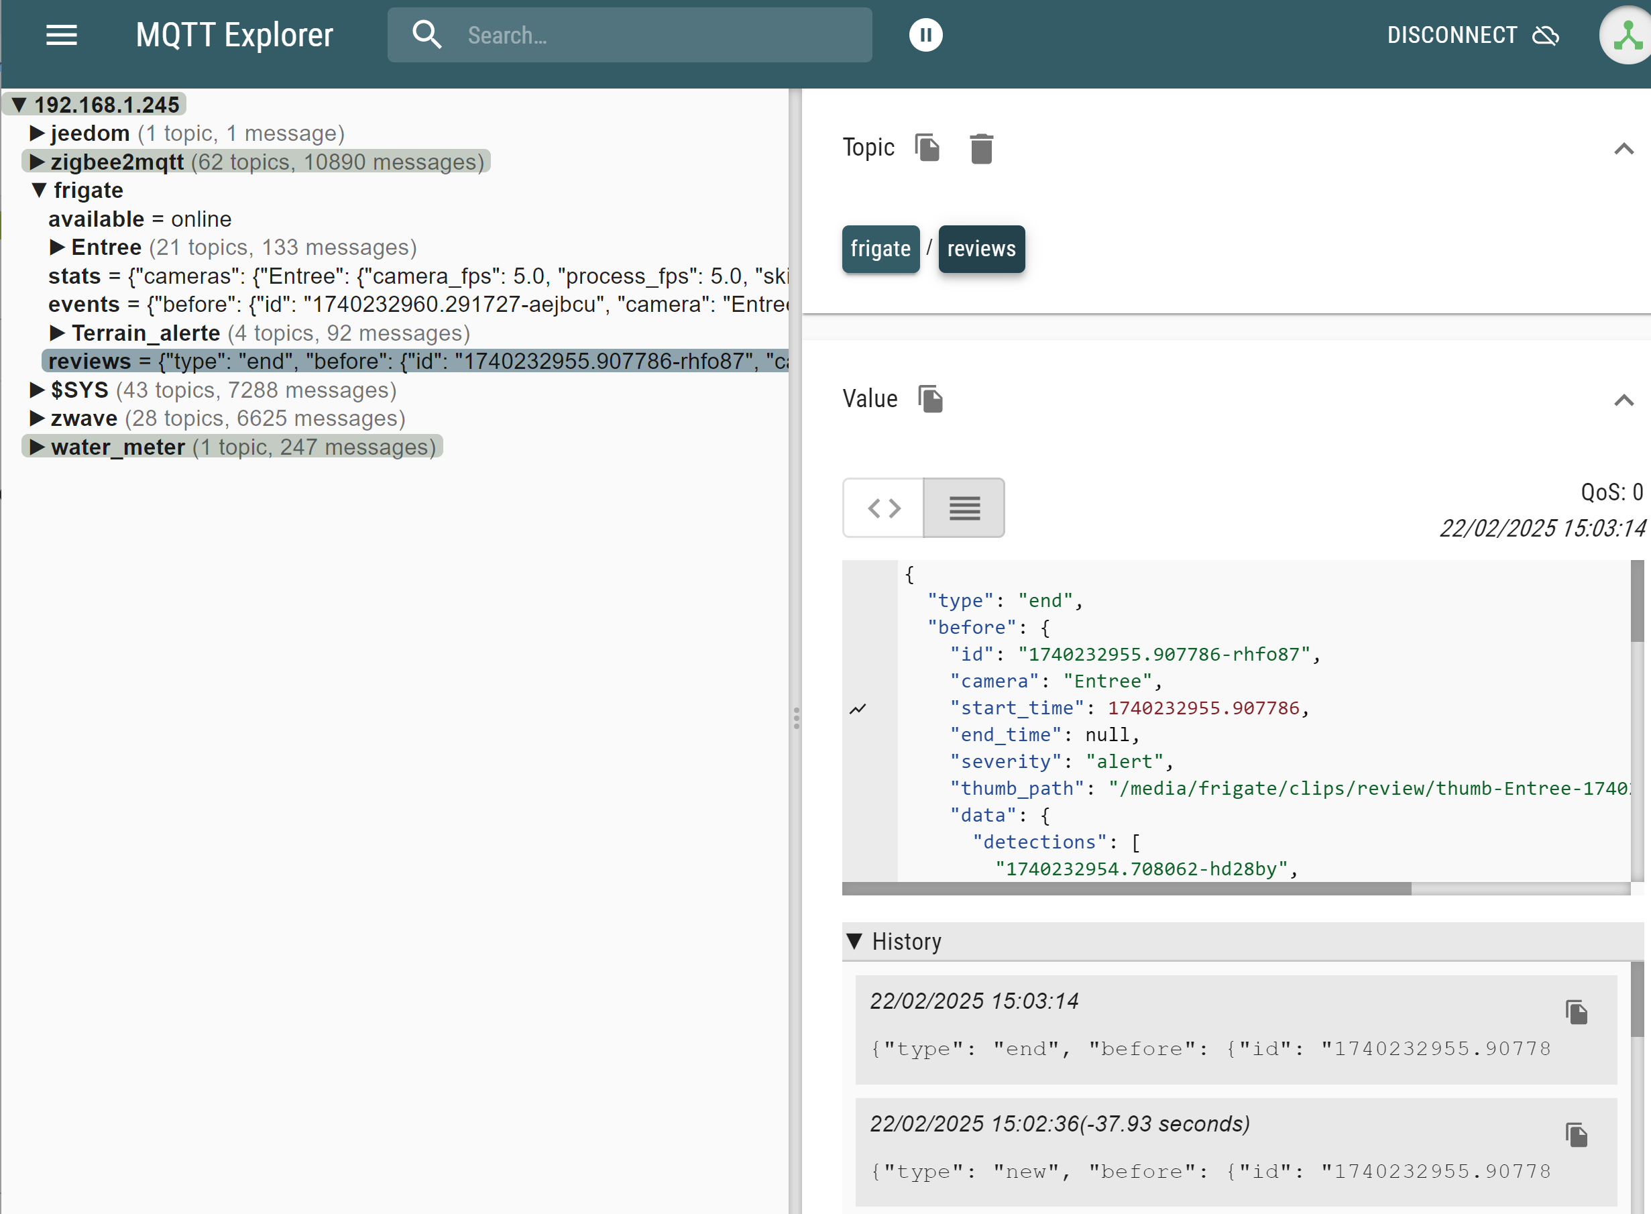Screen dimensions: 1651x1214
Task: Copy the value to clipboard
Action: (x=931, y=399)
